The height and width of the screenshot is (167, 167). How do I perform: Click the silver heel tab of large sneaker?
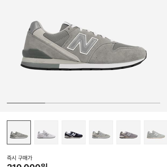[35, 27]
